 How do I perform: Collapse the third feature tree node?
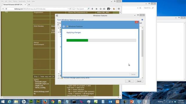coord(58,32)
